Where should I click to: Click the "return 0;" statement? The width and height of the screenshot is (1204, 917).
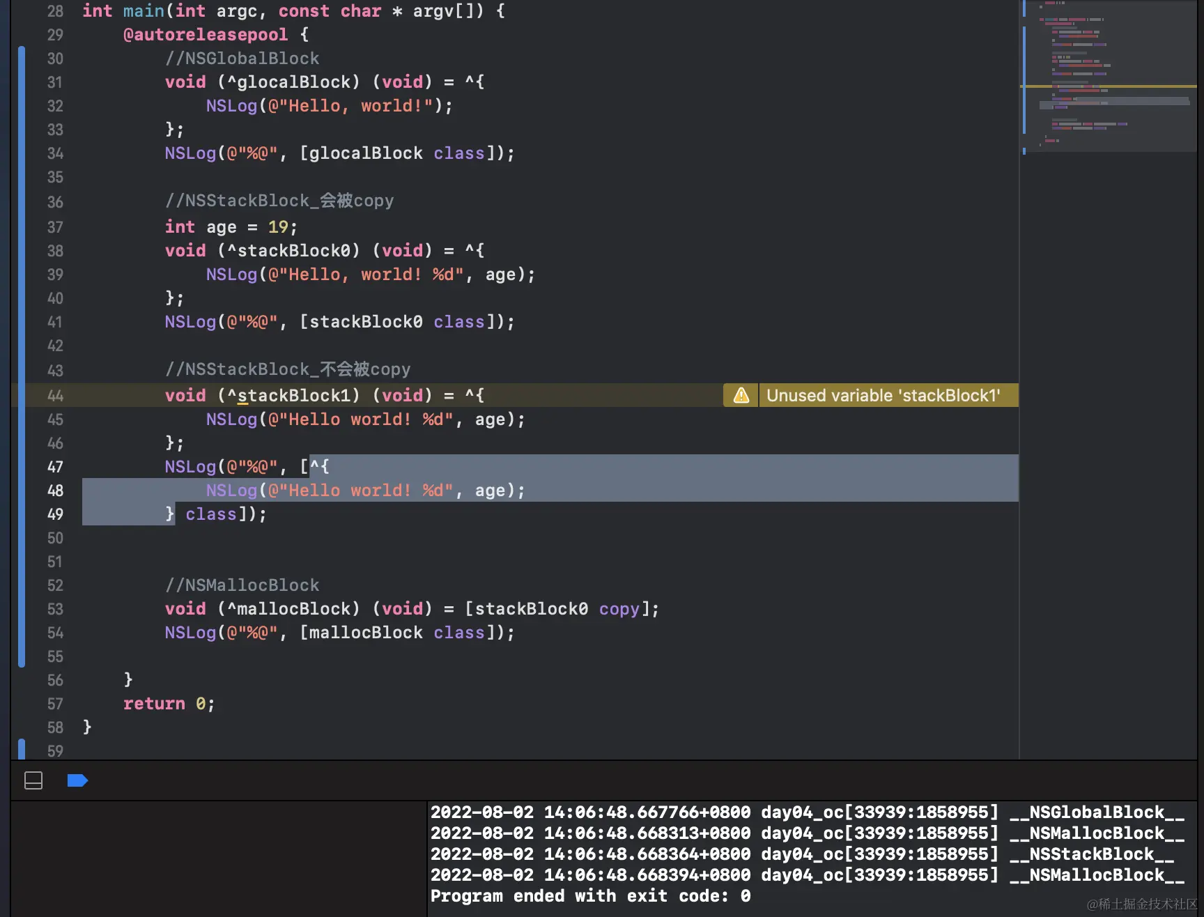(169, 704)
